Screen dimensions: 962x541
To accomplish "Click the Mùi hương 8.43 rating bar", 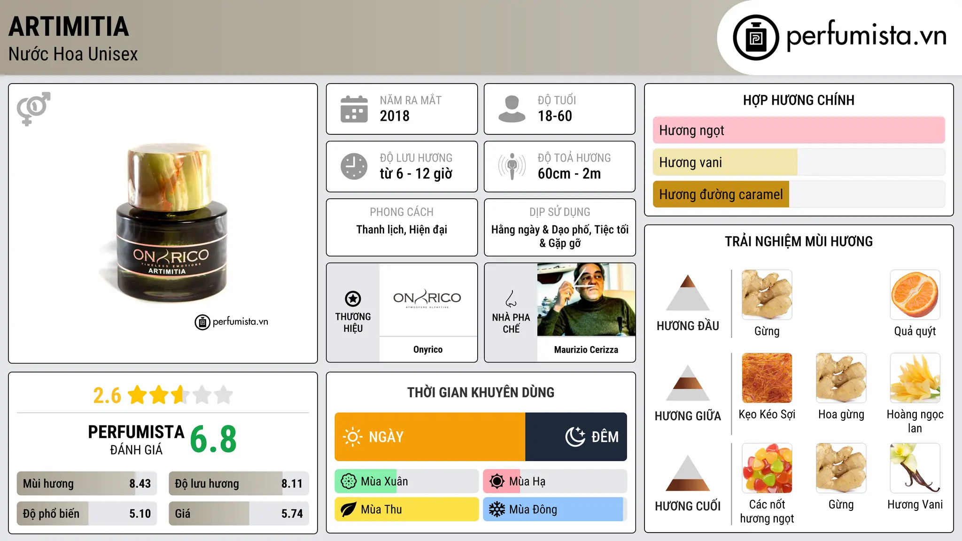I will pos(87,484).
